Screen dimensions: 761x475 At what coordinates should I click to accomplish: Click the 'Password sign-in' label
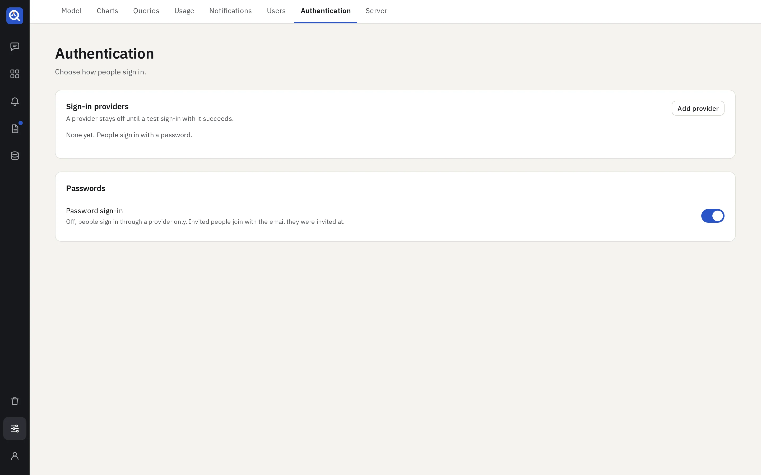pyautogui.click(x=94, y=211)
